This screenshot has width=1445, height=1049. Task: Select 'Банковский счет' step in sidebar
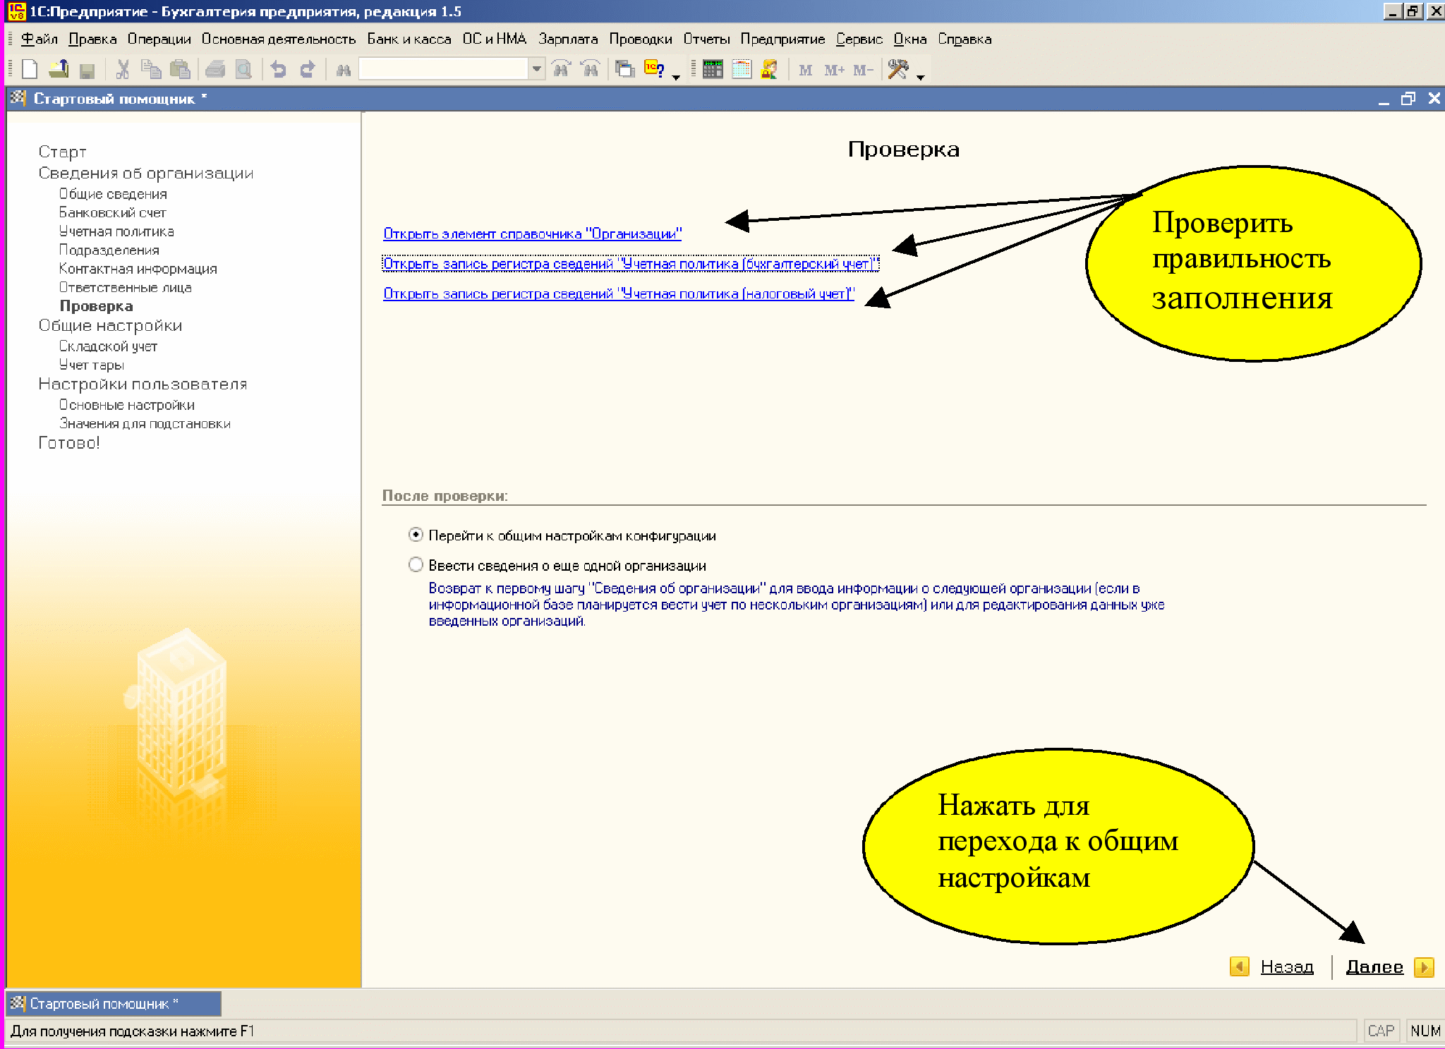click(x=113, y=212)
